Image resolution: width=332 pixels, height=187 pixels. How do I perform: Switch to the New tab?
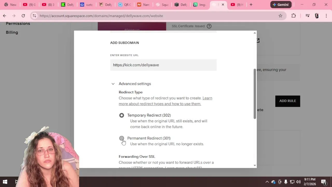(10, 5)
